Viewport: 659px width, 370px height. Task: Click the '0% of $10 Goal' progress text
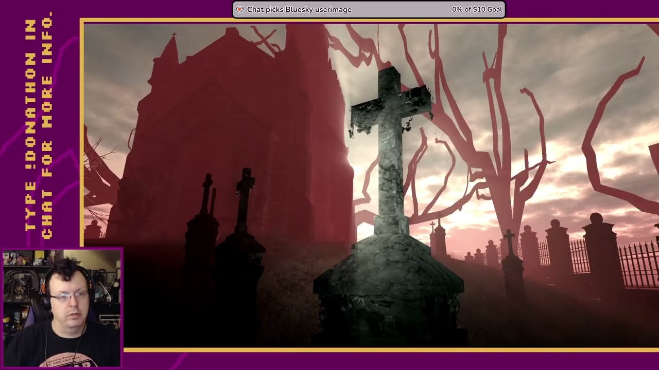pos(477,9)
